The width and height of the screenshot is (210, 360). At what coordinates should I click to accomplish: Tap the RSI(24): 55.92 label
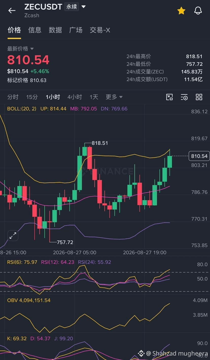(94, 262)
